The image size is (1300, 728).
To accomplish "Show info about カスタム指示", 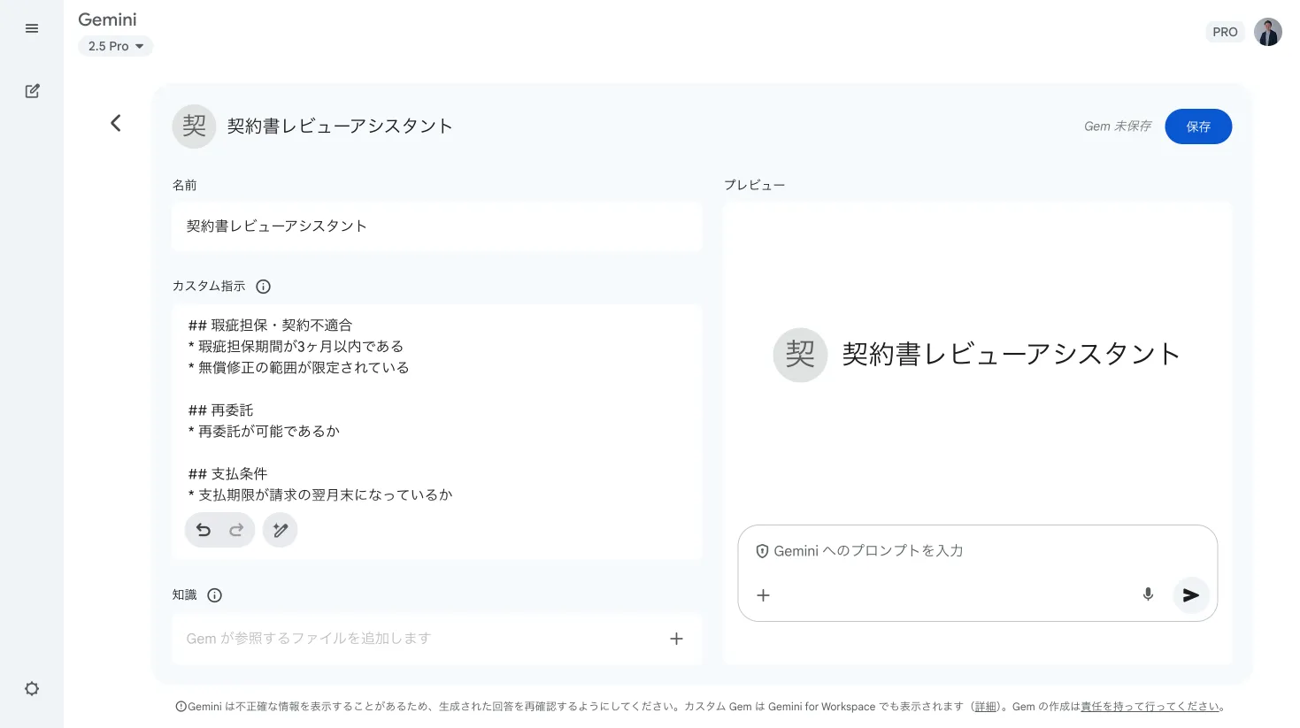I will (263, 287).
